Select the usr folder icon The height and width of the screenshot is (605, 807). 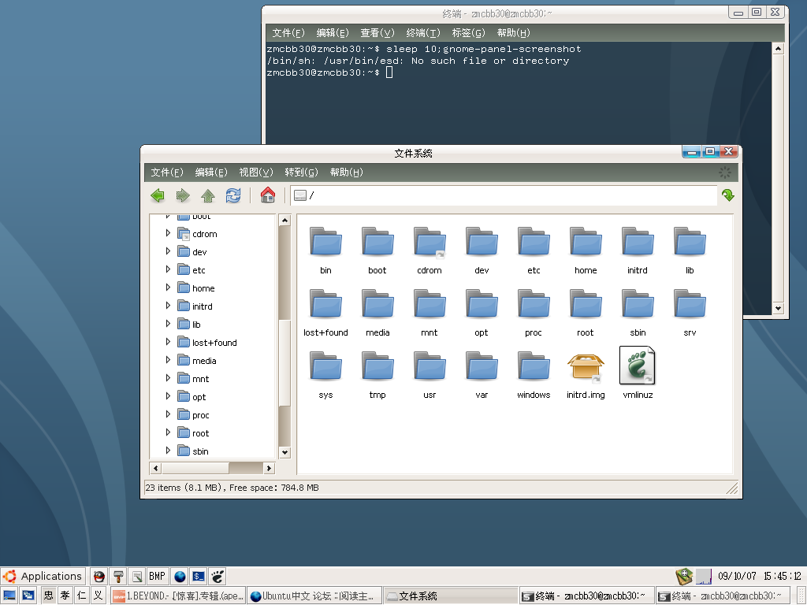coord(430,366)
